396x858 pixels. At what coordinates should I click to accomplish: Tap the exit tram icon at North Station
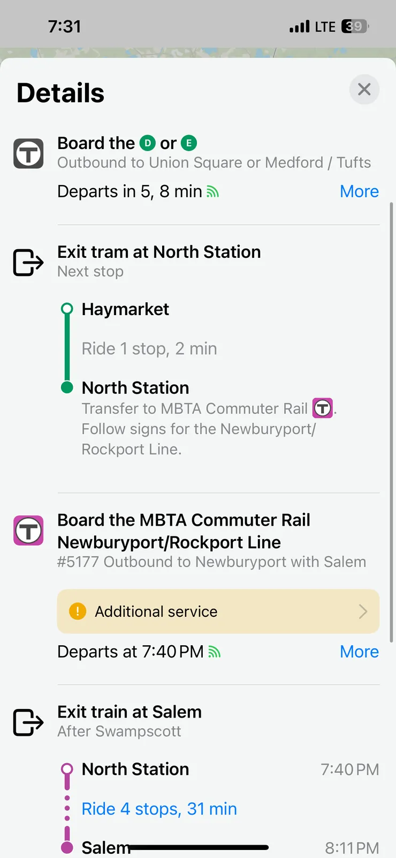coord(28,263)
